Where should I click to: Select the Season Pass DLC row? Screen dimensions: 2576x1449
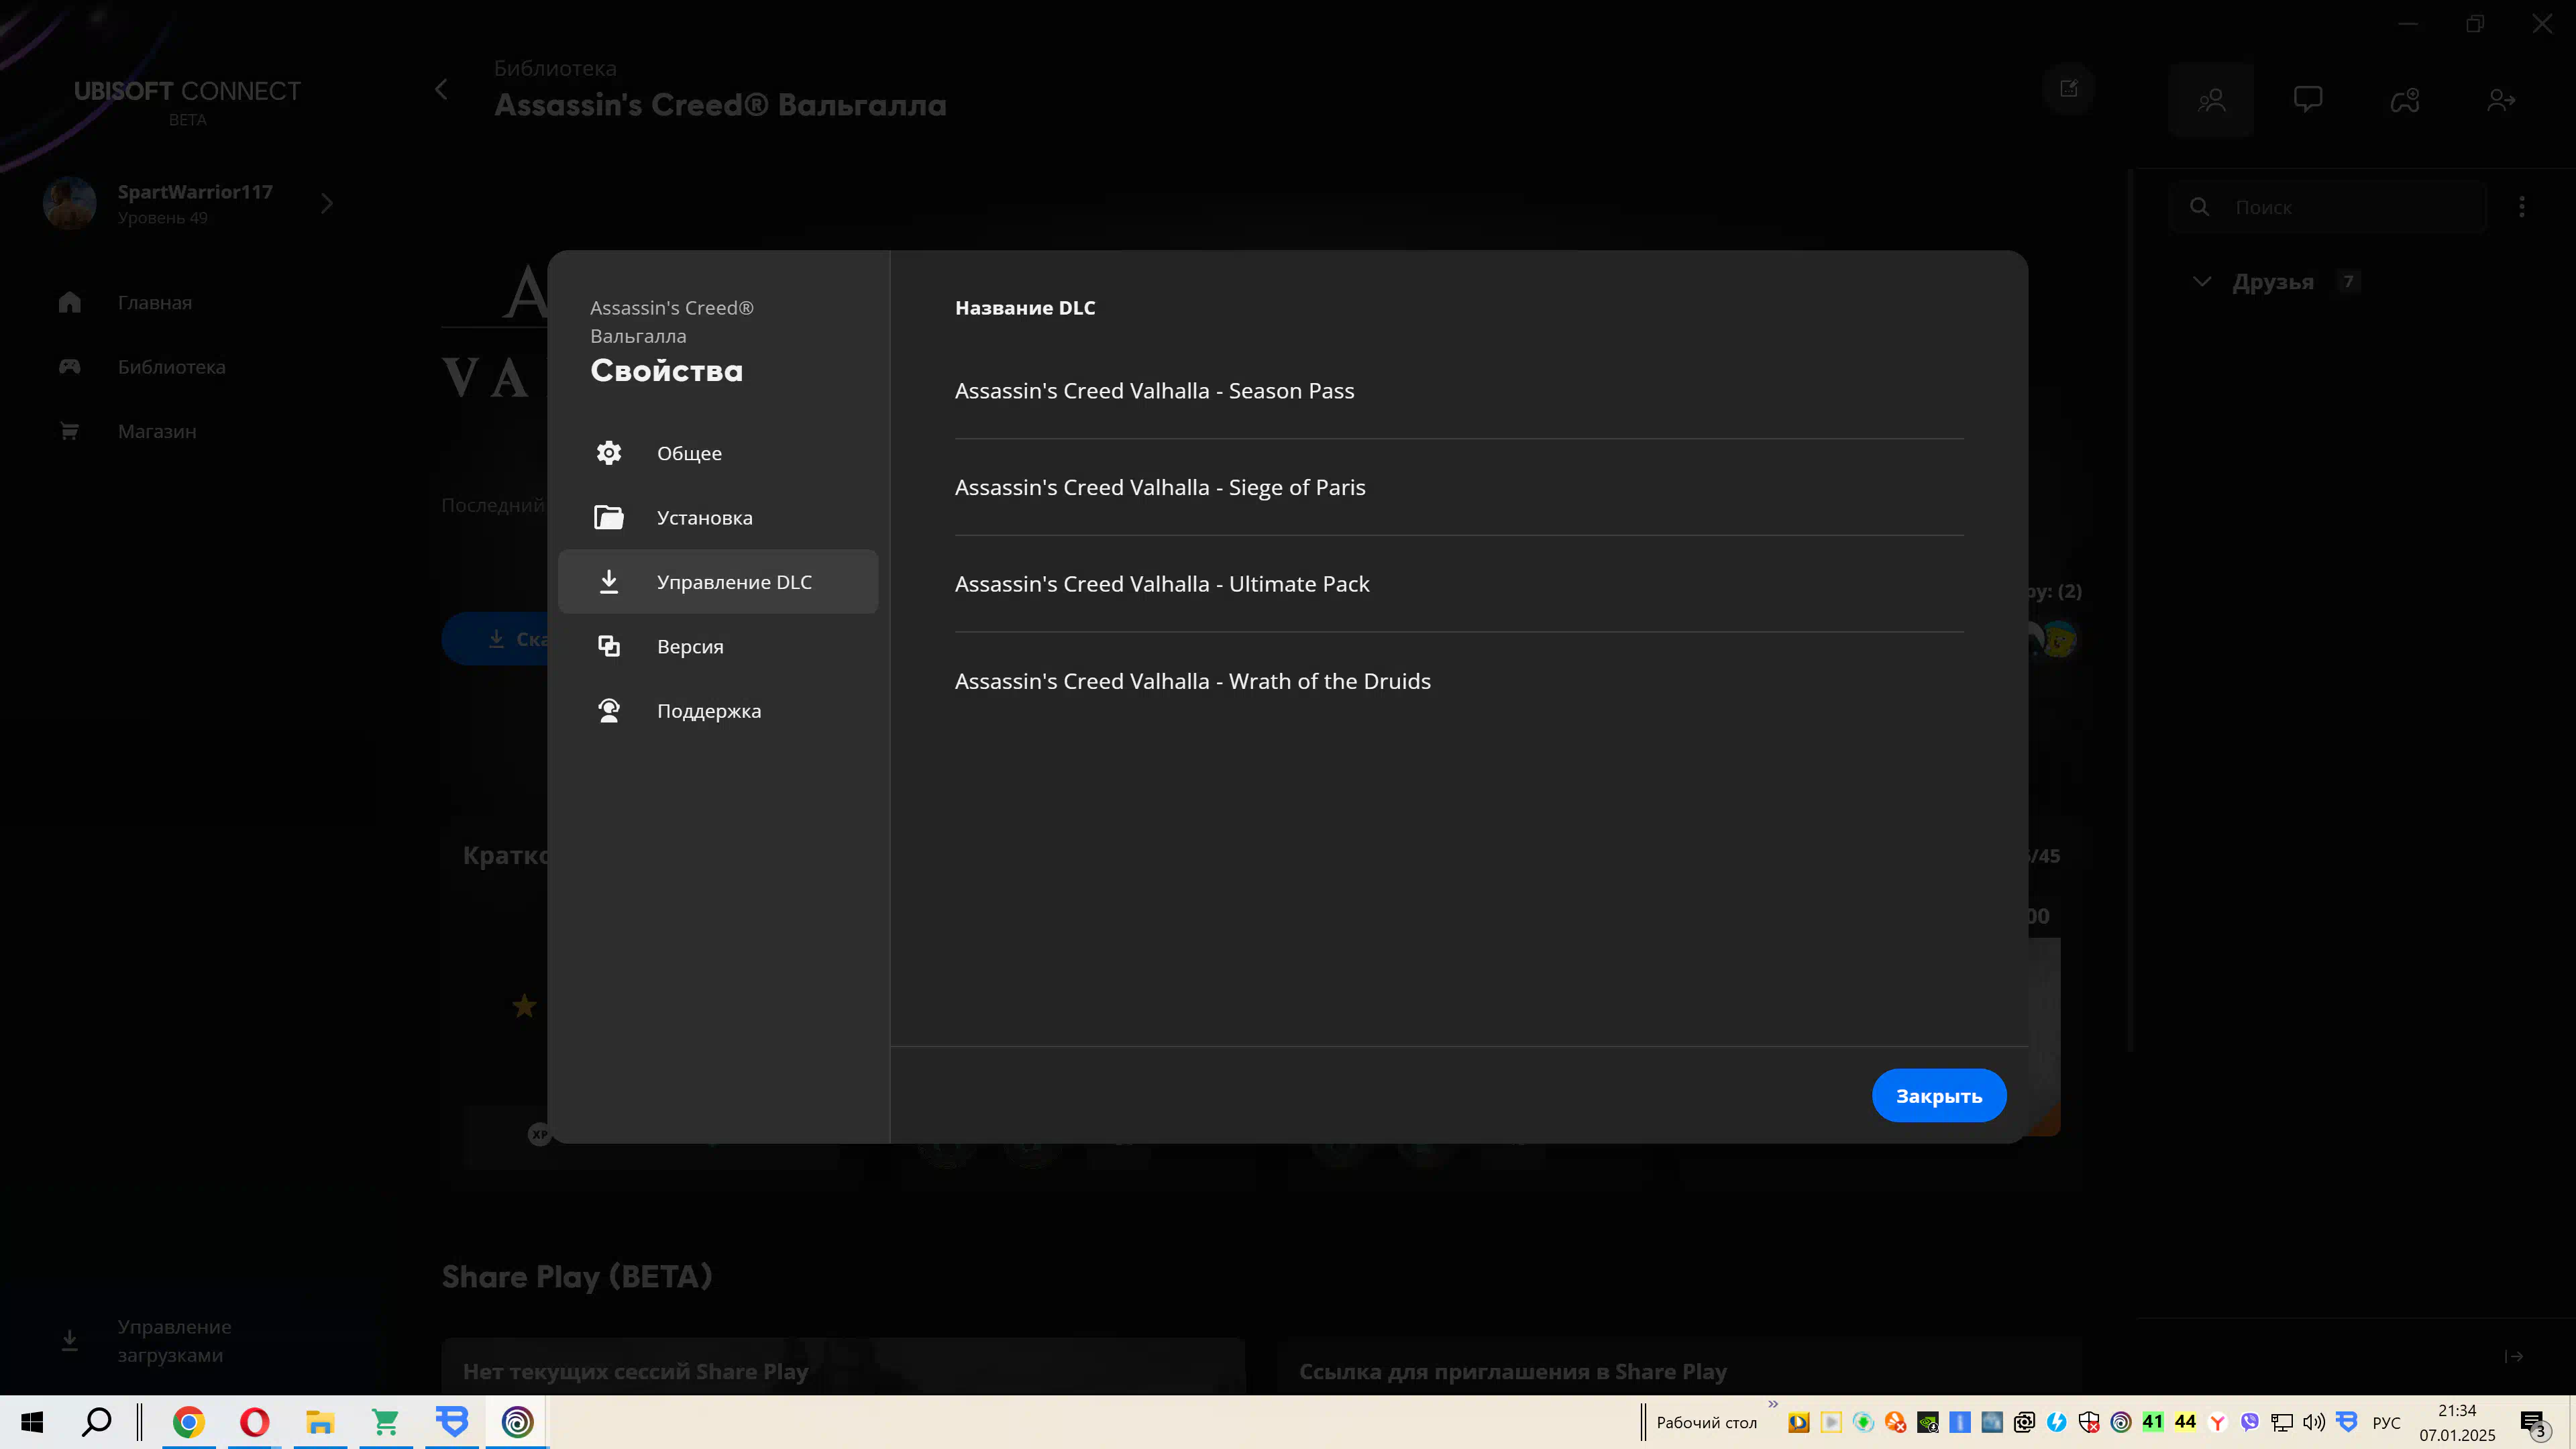(x=1459, y=391)
